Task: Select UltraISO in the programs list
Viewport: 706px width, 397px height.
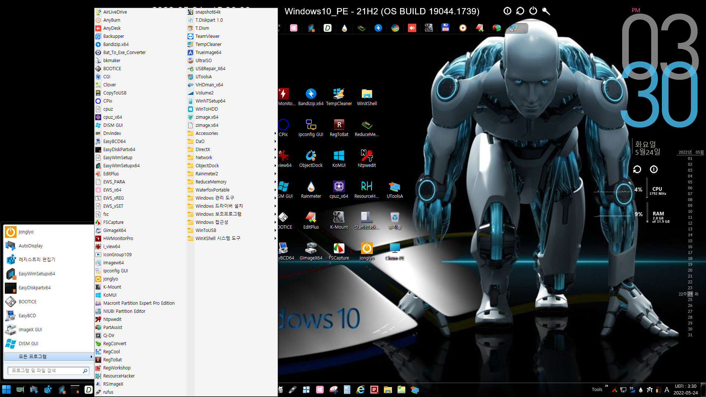Action: coord(232,61)
